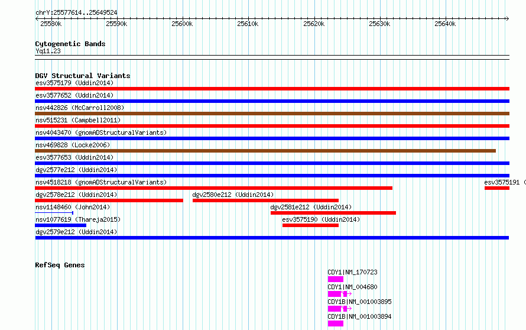The height and width of the screenshot is (330, 526).
Task: Click nsv4518218 (gnomADStructuralVariants) label
Action: coord(101,182)
